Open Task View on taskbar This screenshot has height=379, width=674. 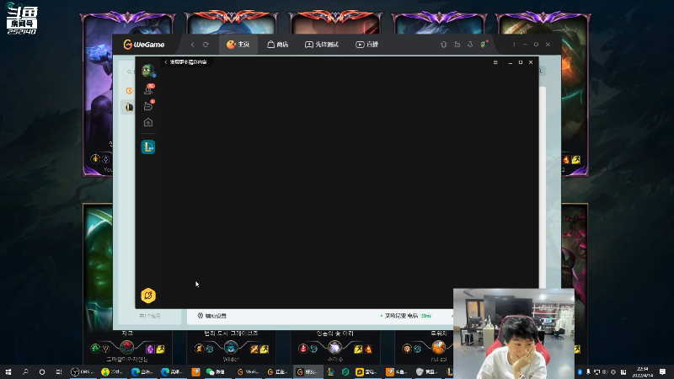58,371
